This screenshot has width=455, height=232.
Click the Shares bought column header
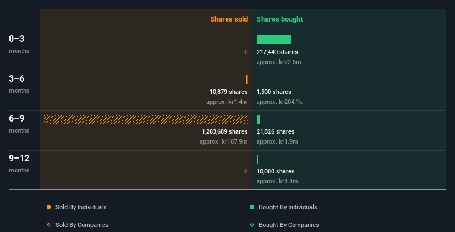click(279, 19)
